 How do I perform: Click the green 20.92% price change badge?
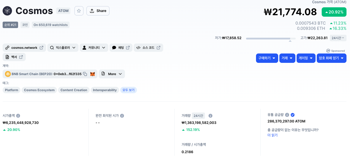coord(334,12)
